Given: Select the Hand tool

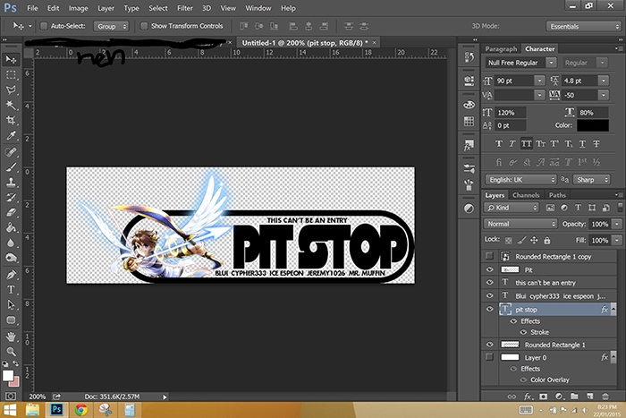Looking at the screenshot, I should click(x=11, y=337).
